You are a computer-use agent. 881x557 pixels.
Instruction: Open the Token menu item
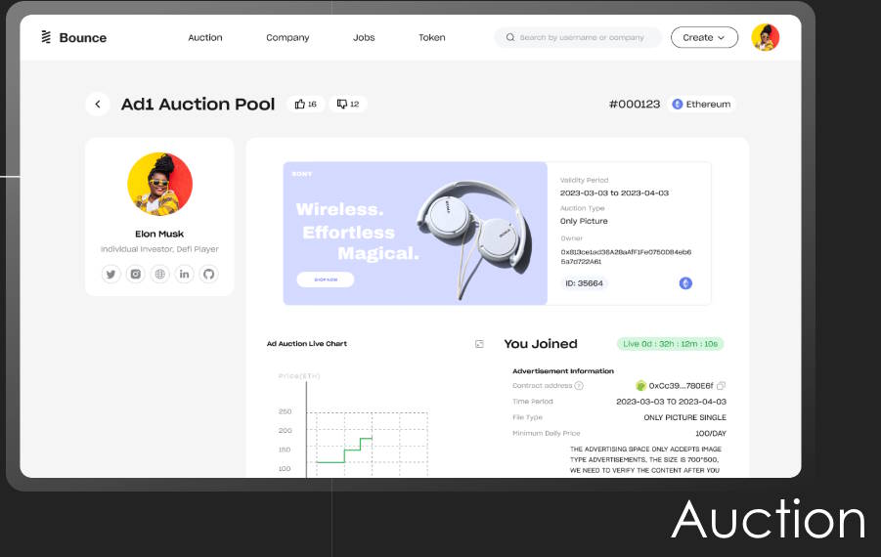pyautogui.click(x=431, y=37)
